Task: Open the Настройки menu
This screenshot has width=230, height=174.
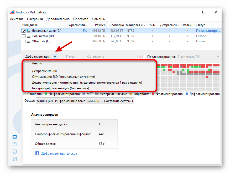Action: pyautogui.click(x=35, y=19)
